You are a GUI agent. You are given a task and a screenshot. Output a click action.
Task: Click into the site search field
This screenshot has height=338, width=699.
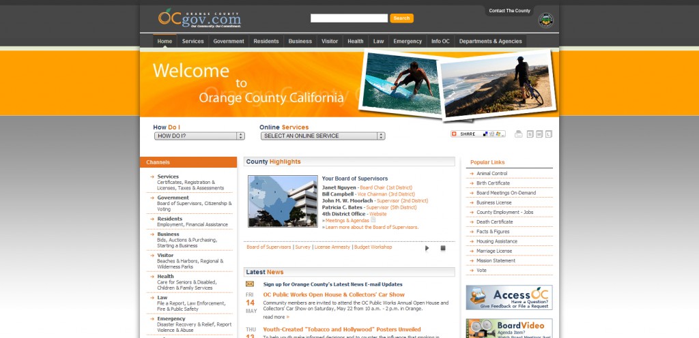pyautogui.click(x=349, y=18)
